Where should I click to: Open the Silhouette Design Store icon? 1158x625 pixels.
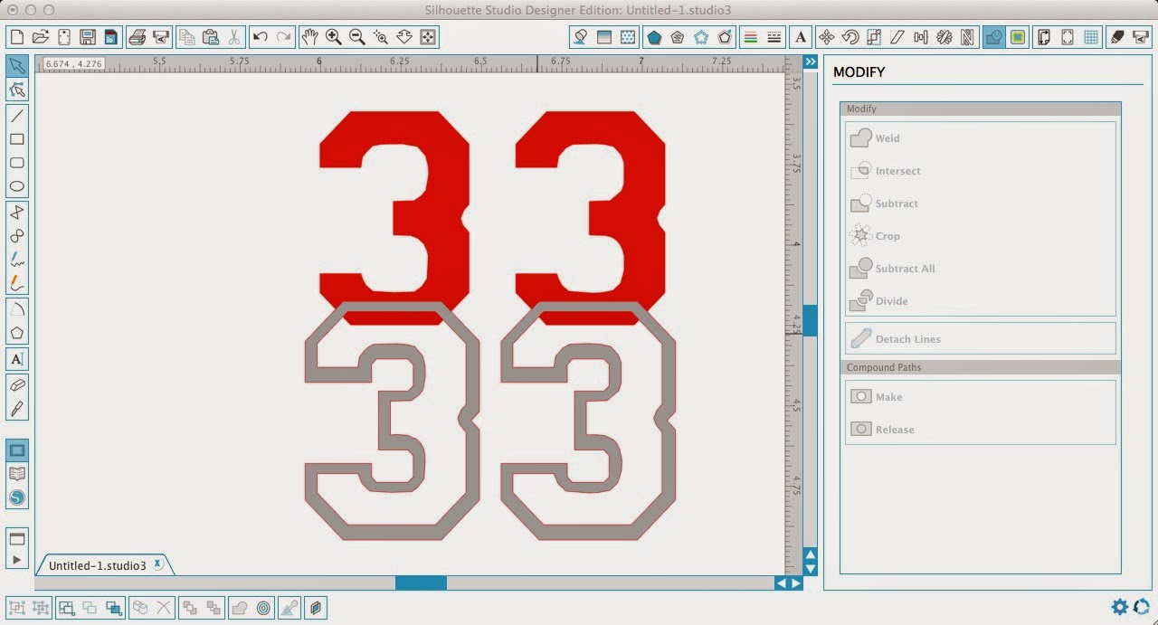17,497
